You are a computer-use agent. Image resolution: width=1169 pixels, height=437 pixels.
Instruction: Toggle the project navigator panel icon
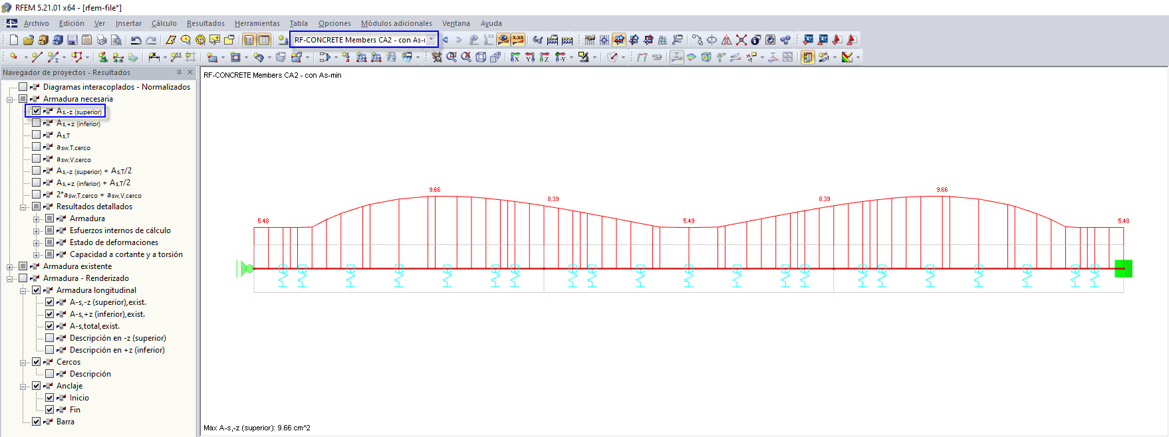click(249, 40)
